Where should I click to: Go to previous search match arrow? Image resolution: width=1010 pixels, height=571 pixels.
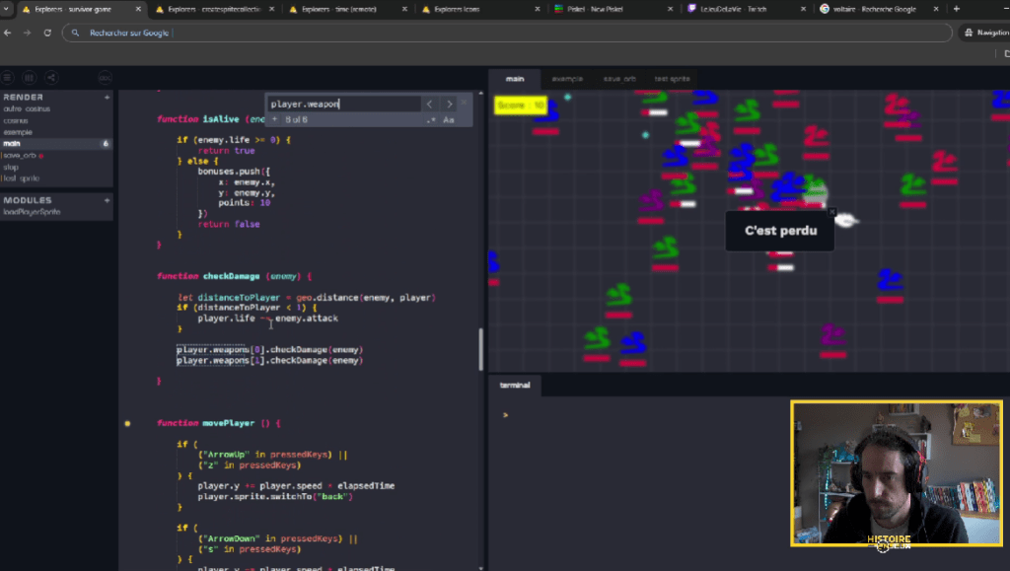429,105
